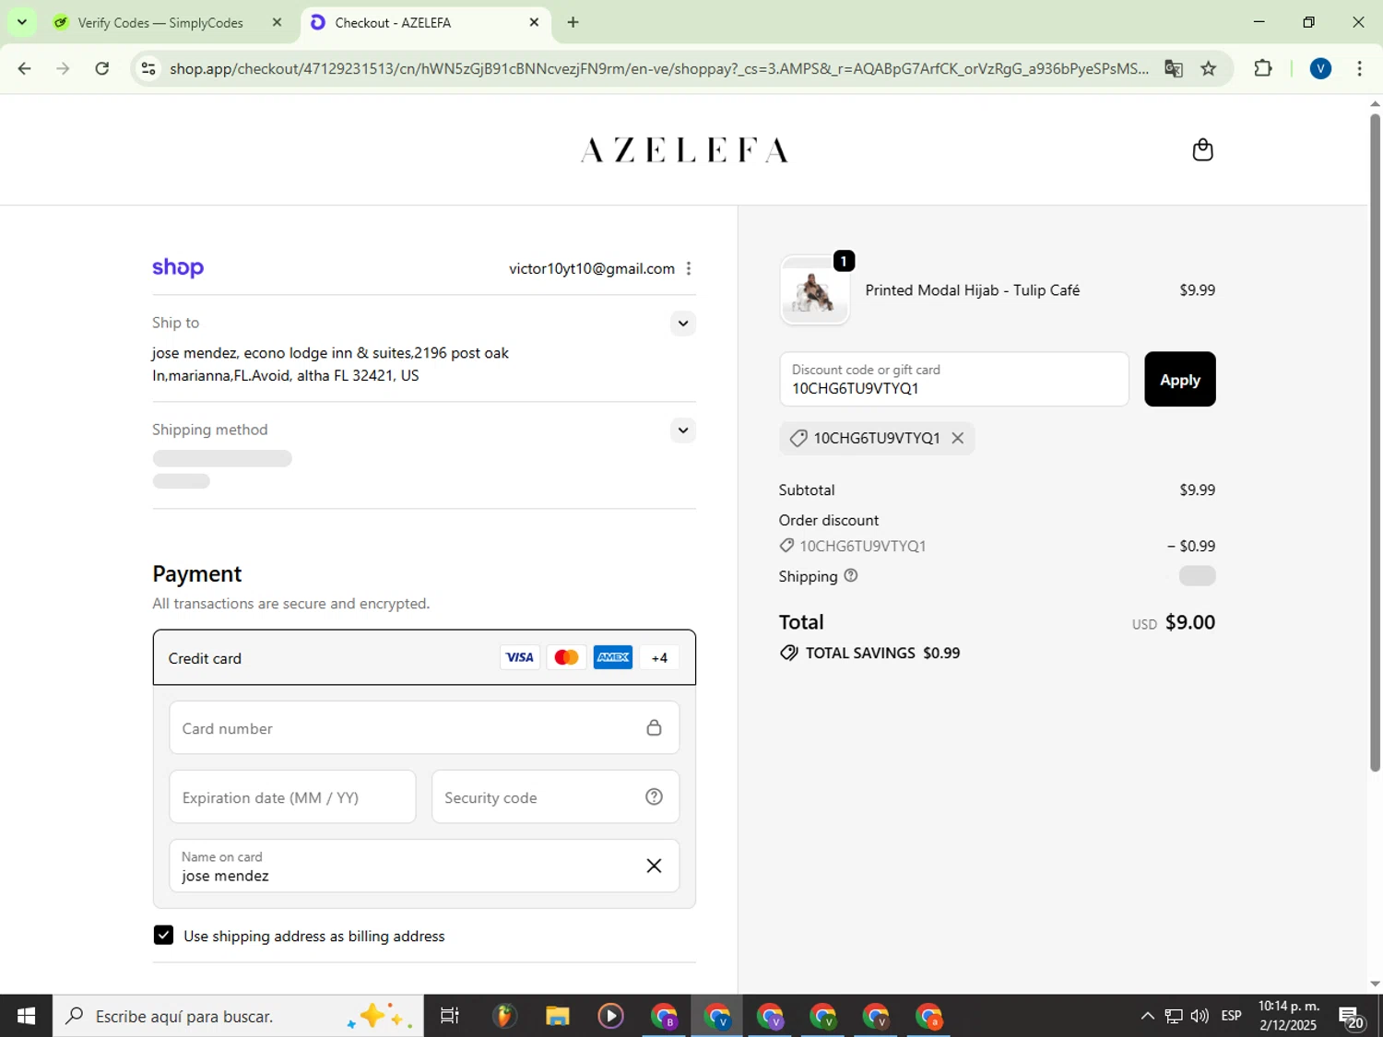
Task: Open the tab search dropdown
Action: coord(21,22)
